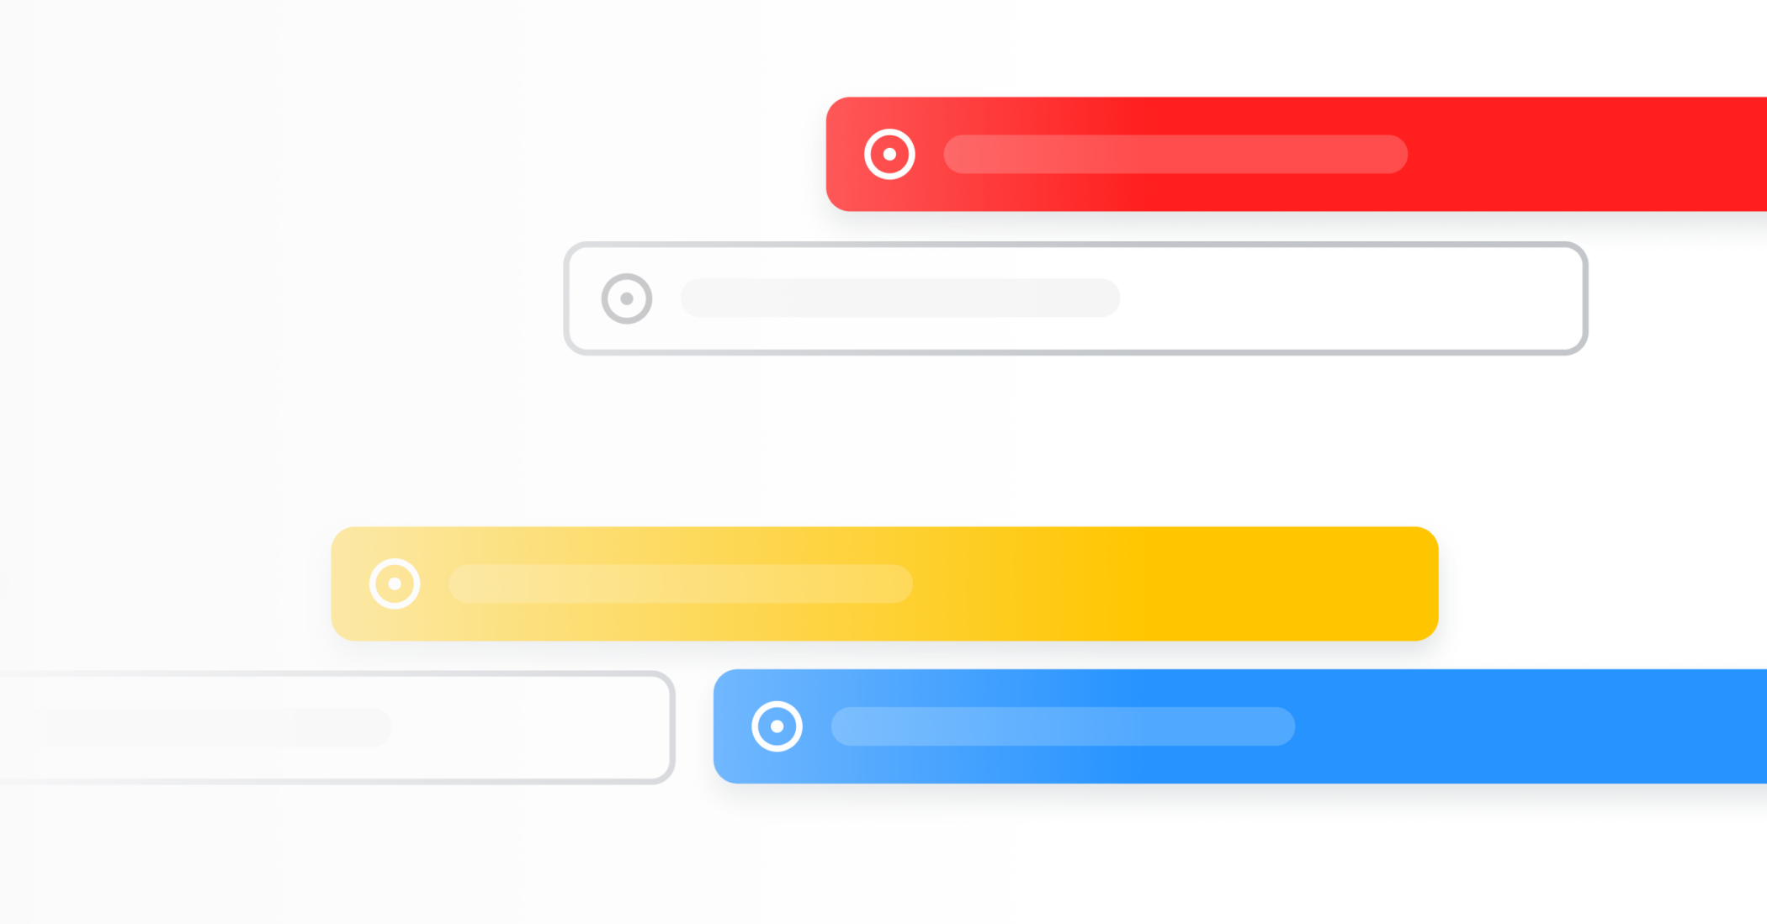Toggle the red selected indicator icon

tap(889, 152)
